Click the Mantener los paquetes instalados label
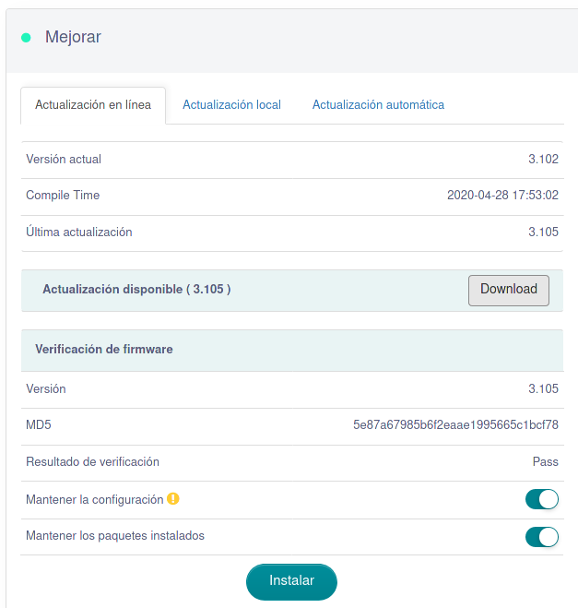This screenshot has width=578, height=608. click(115, 536)
